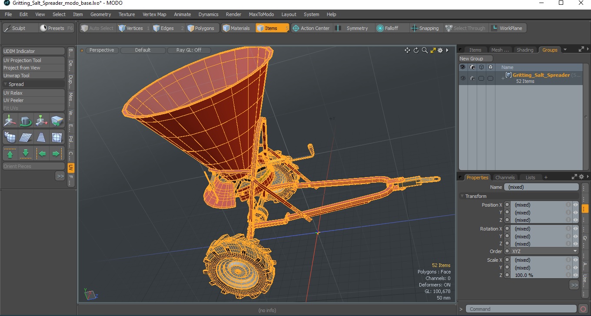Toggle Rotation X channel key circle

(x=507, y=229)
